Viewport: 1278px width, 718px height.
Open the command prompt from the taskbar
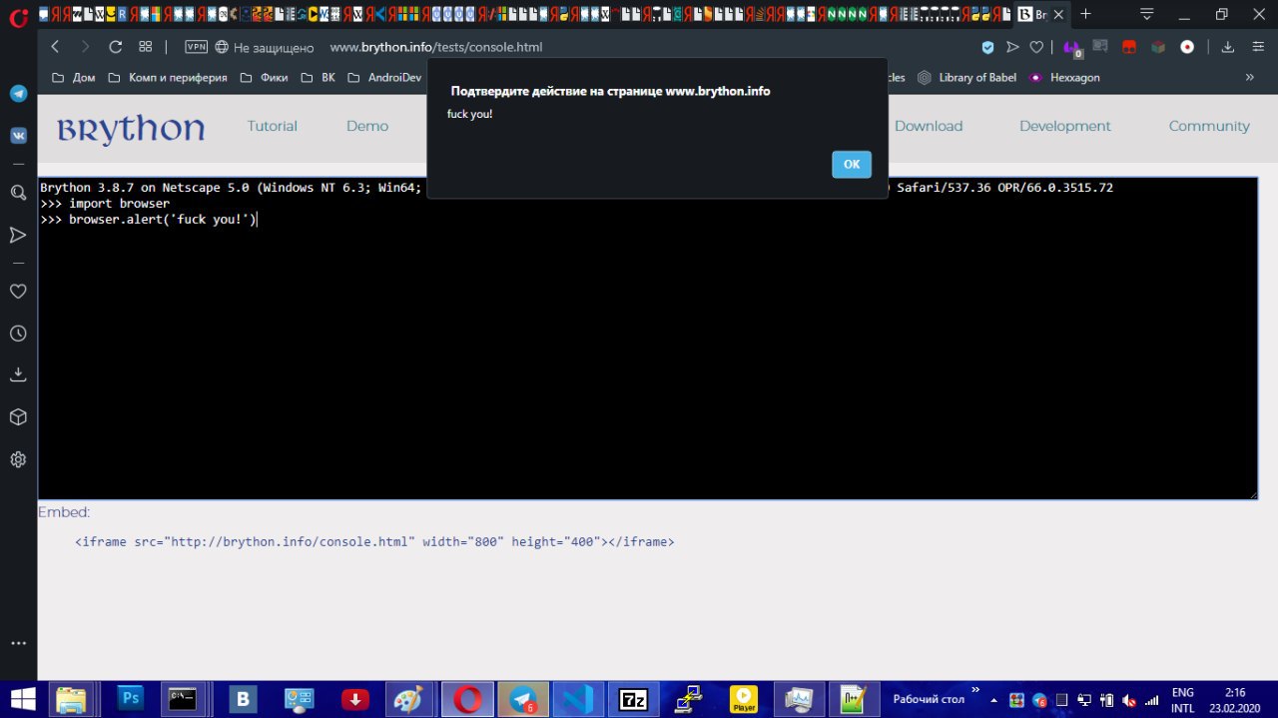183,699
